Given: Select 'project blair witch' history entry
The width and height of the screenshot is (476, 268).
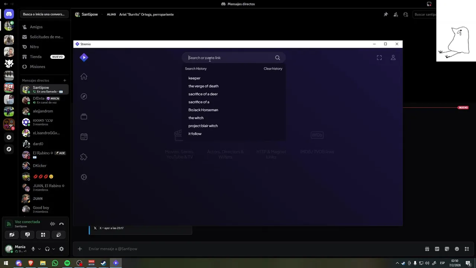Looking at the screenshot, I should (203, 126).
